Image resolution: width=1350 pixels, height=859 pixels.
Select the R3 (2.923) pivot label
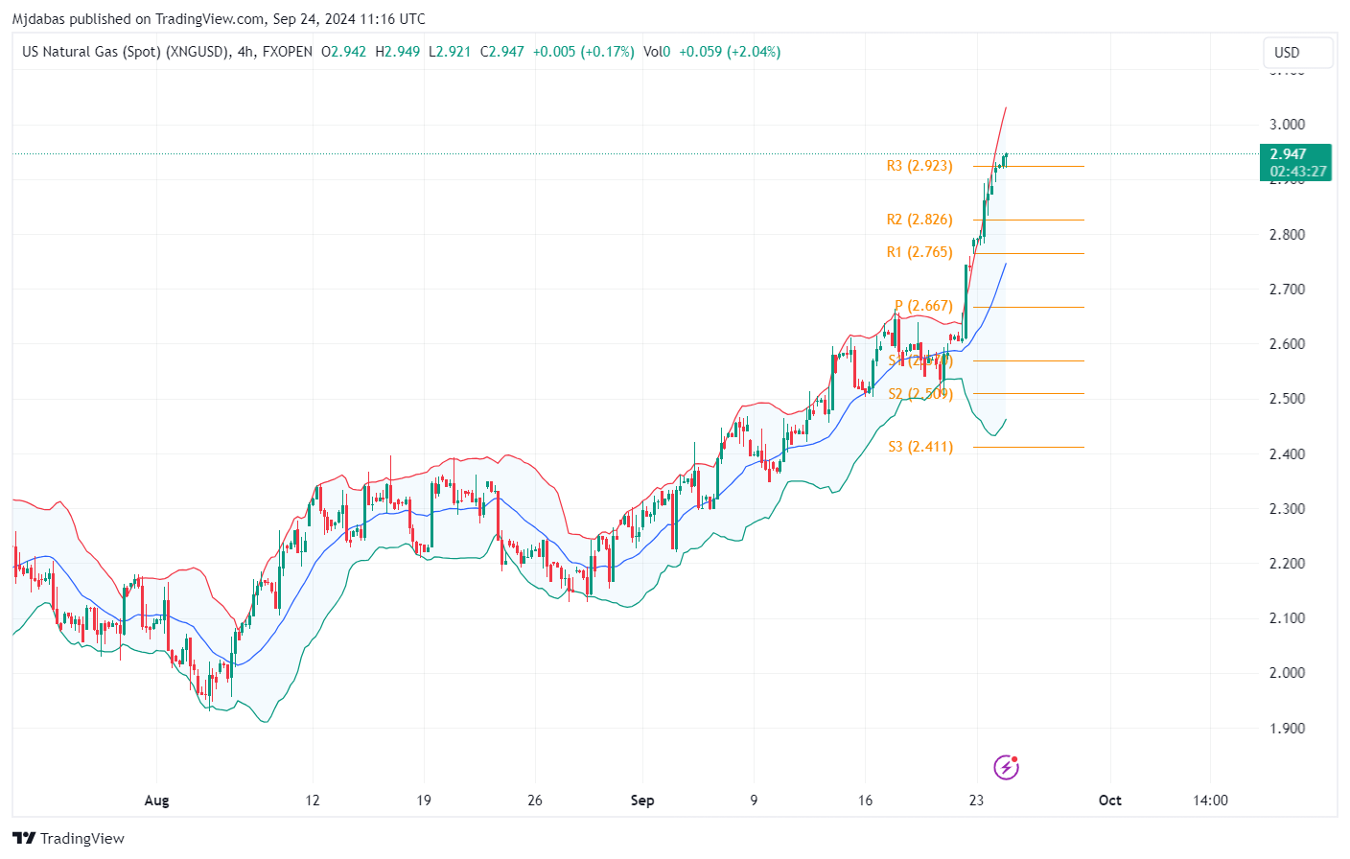919,166
